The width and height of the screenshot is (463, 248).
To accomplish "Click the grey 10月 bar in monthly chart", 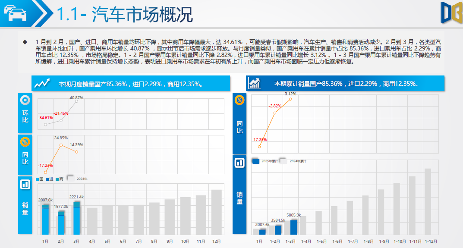I will [x=186, y=216].
